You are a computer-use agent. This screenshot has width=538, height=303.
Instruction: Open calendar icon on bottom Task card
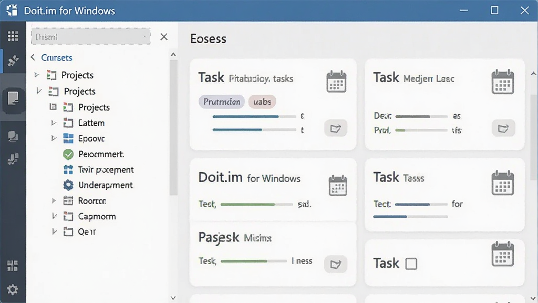503,254
